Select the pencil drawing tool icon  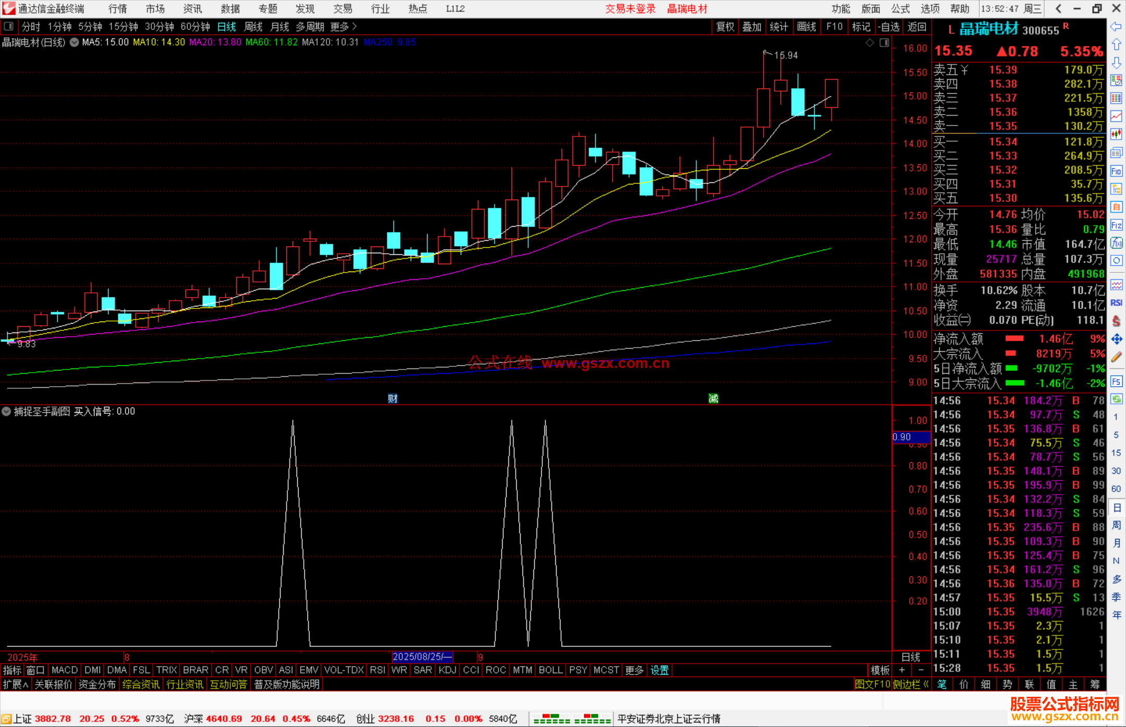(1116, 358)
